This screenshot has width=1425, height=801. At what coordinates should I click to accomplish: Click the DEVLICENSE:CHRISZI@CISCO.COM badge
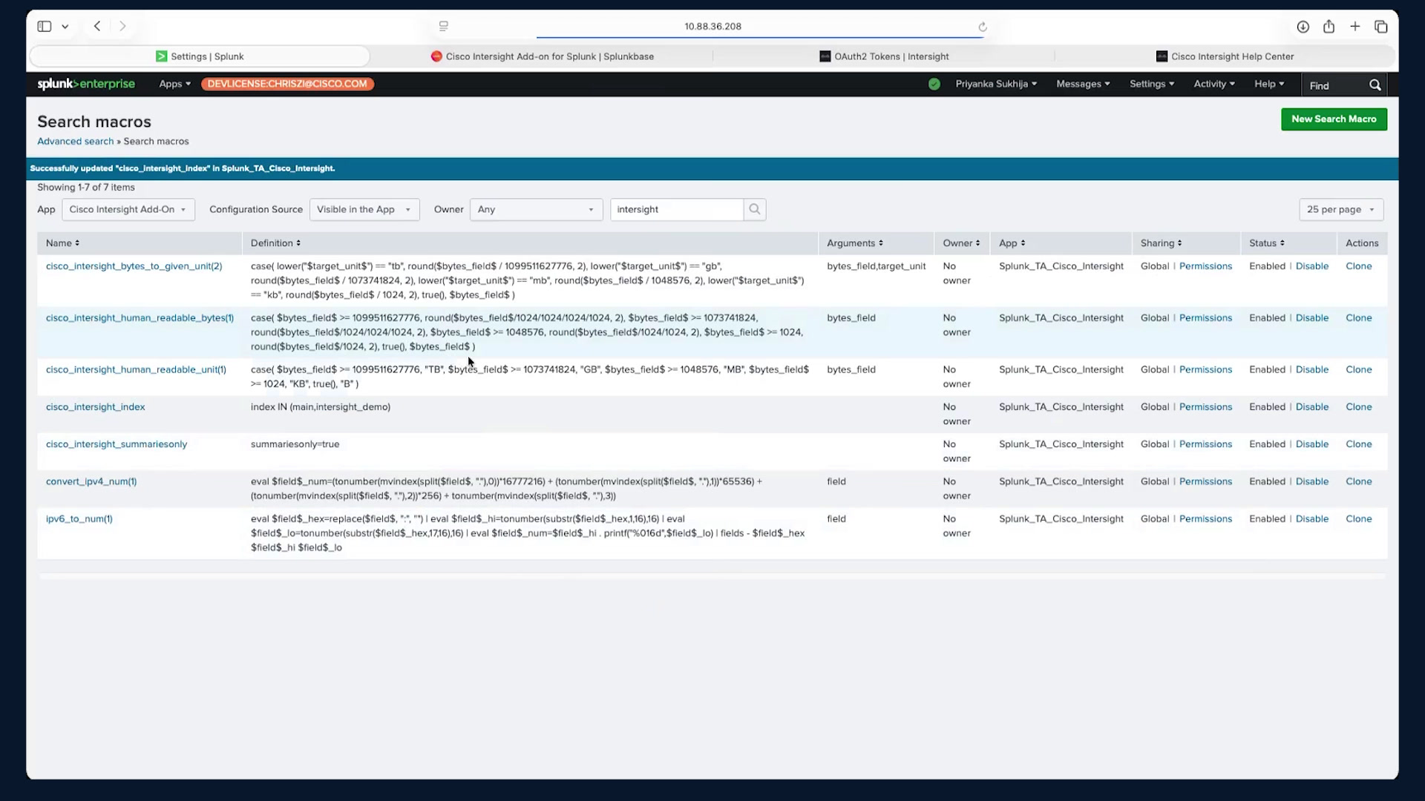(x=287, y=84)
